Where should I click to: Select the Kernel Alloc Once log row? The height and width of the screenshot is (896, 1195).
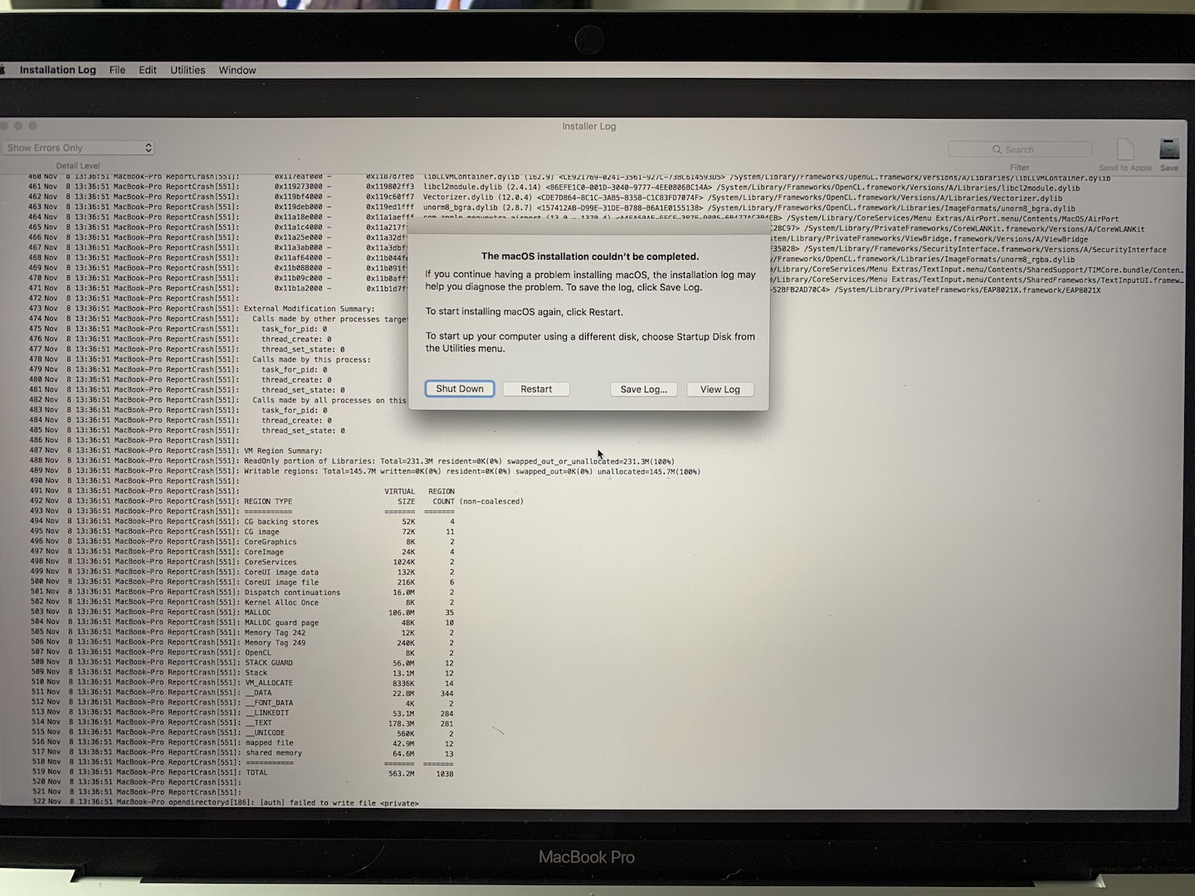241,602
